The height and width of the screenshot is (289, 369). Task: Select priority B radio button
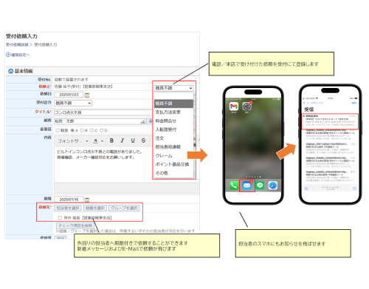[82, 130]
